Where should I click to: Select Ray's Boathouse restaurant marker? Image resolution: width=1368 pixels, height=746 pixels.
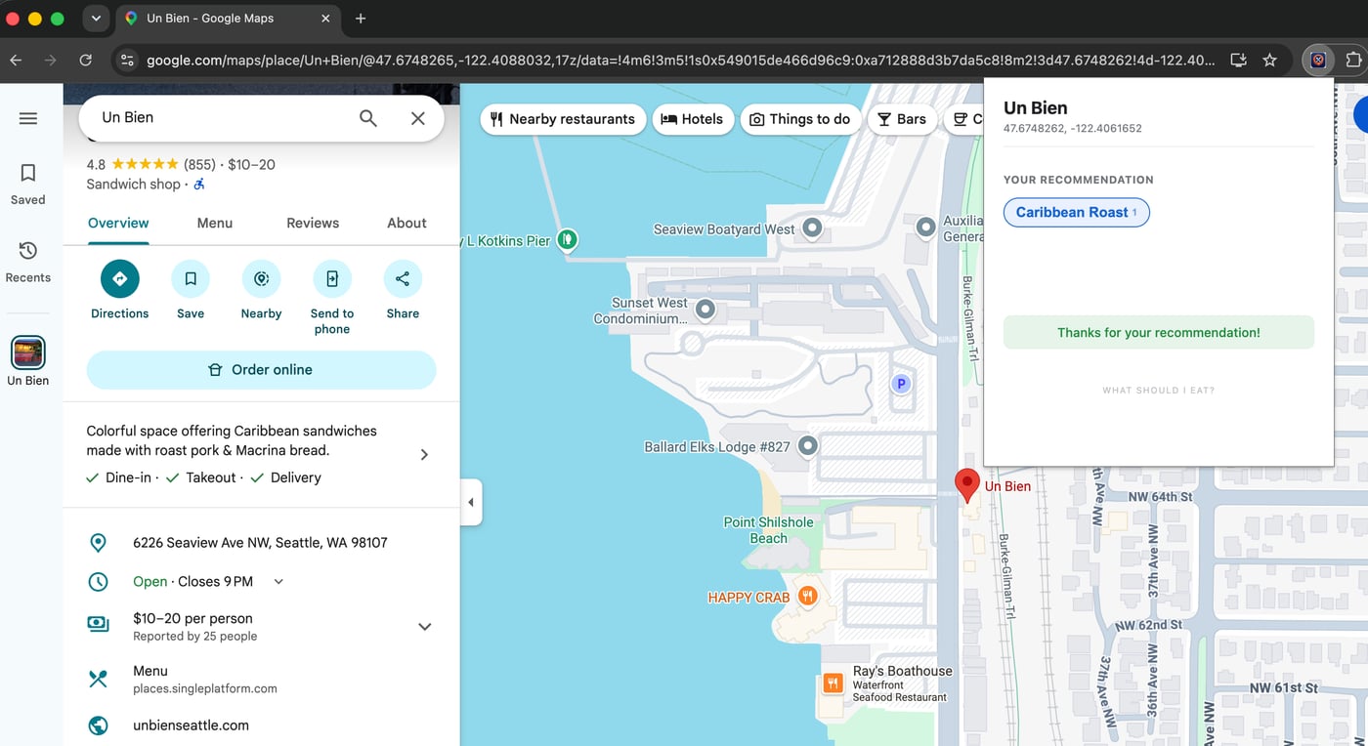click(833, 683)
